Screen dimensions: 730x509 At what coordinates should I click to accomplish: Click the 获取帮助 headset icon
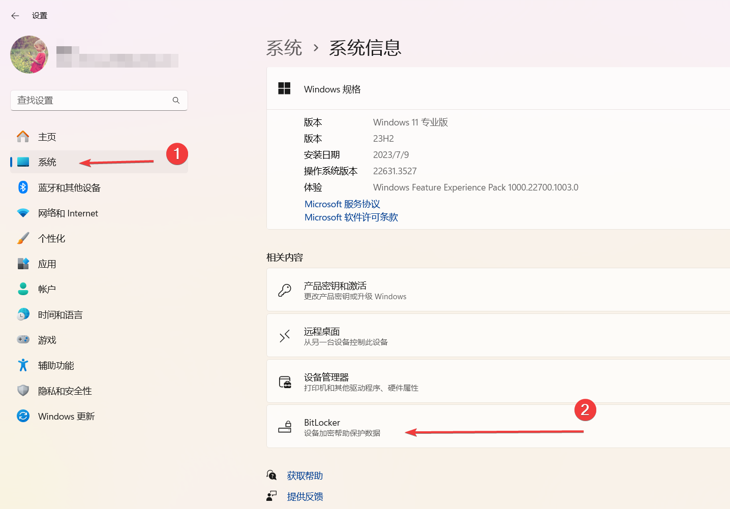271,475
